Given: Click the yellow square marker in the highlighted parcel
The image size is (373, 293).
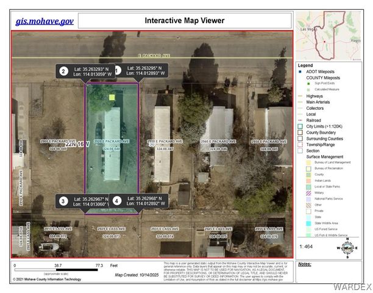Looking at the screenshot, I should [112, 97].
